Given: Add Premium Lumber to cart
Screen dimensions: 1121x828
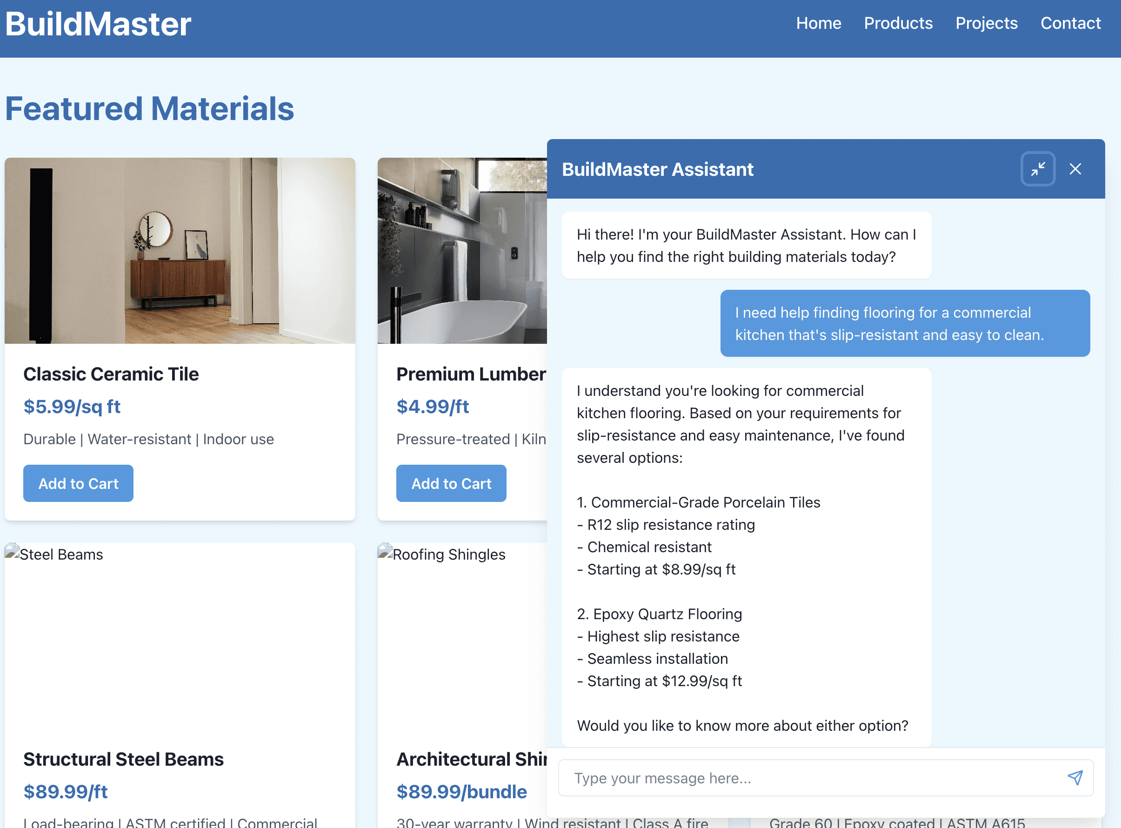Looking at the screenshot, I should (x=451, y=483).
